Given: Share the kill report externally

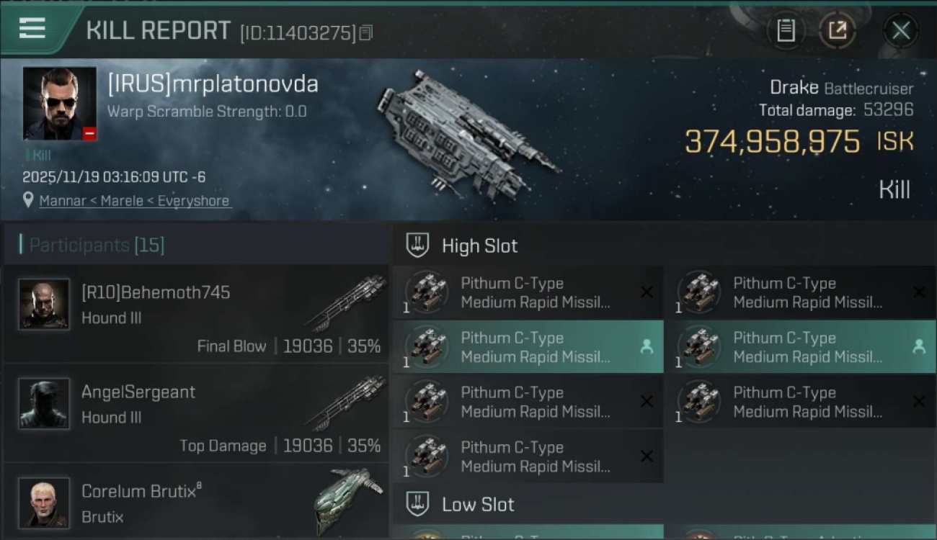Looking at the screenshot, I should 838,30.
